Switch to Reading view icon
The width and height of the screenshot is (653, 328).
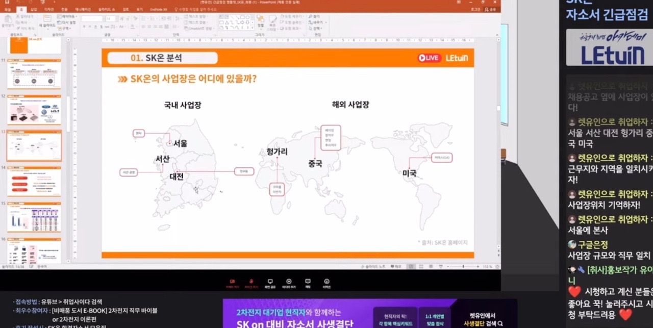point(431,266)
